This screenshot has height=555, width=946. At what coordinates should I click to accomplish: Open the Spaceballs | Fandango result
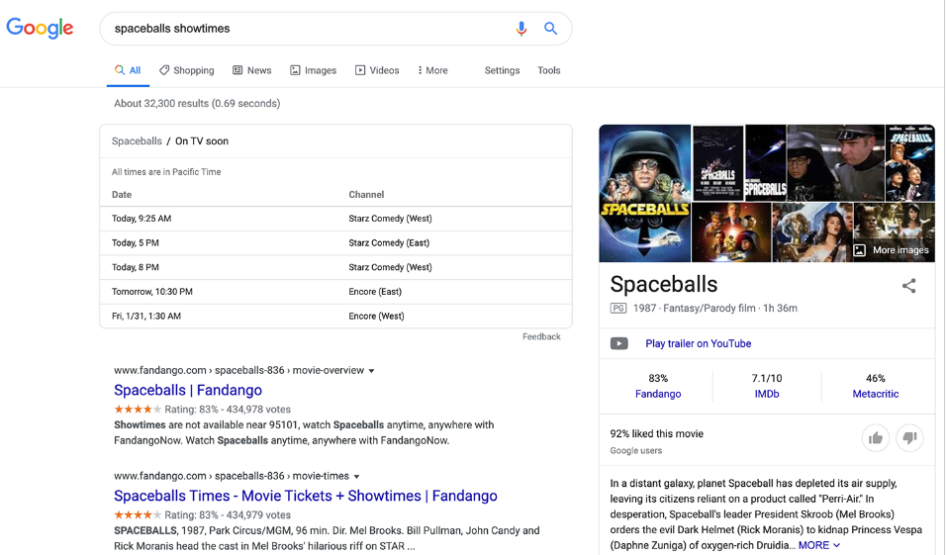(188, 391)
